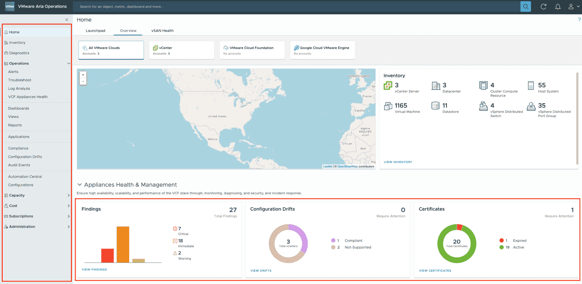
Task: Switch to the vCenter accounts card
Action: pyautogui.click(x=181, y=50)
